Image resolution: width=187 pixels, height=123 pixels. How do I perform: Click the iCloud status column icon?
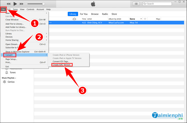tap(74, 19)
